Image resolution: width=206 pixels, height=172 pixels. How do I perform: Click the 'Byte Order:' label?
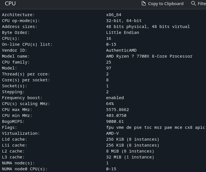tap(16, 32)
